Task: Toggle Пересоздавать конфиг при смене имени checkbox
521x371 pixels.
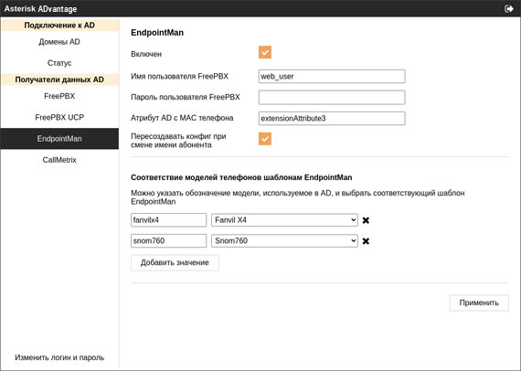Action: pos(265,139)
